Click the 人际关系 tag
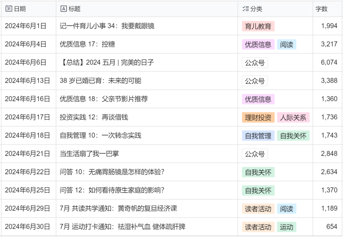The height and width of the screenshot is (237, 343). point(293,117)
